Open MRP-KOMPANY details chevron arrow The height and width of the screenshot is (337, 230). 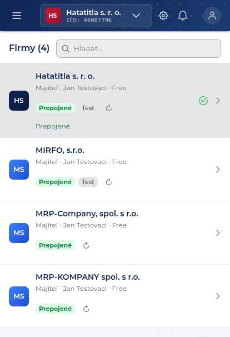click(x=218, y=296)
